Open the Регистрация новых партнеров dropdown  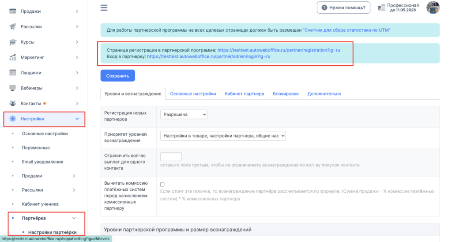184,115
